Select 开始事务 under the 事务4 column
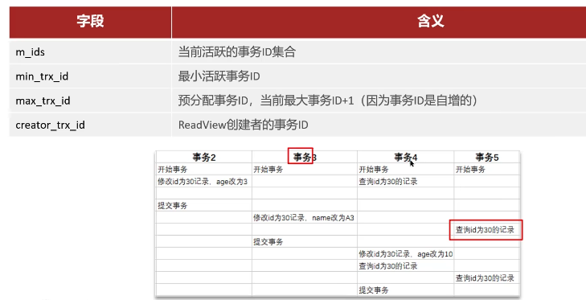Screen dimensions: 586x300 pyautogui.click(x=374, y=170)
